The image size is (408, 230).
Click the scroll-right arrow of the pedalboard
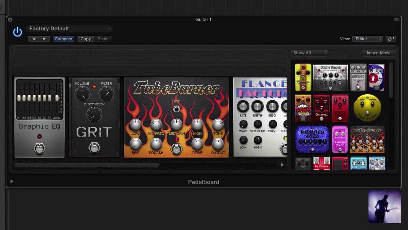click(x=282, y=165)
